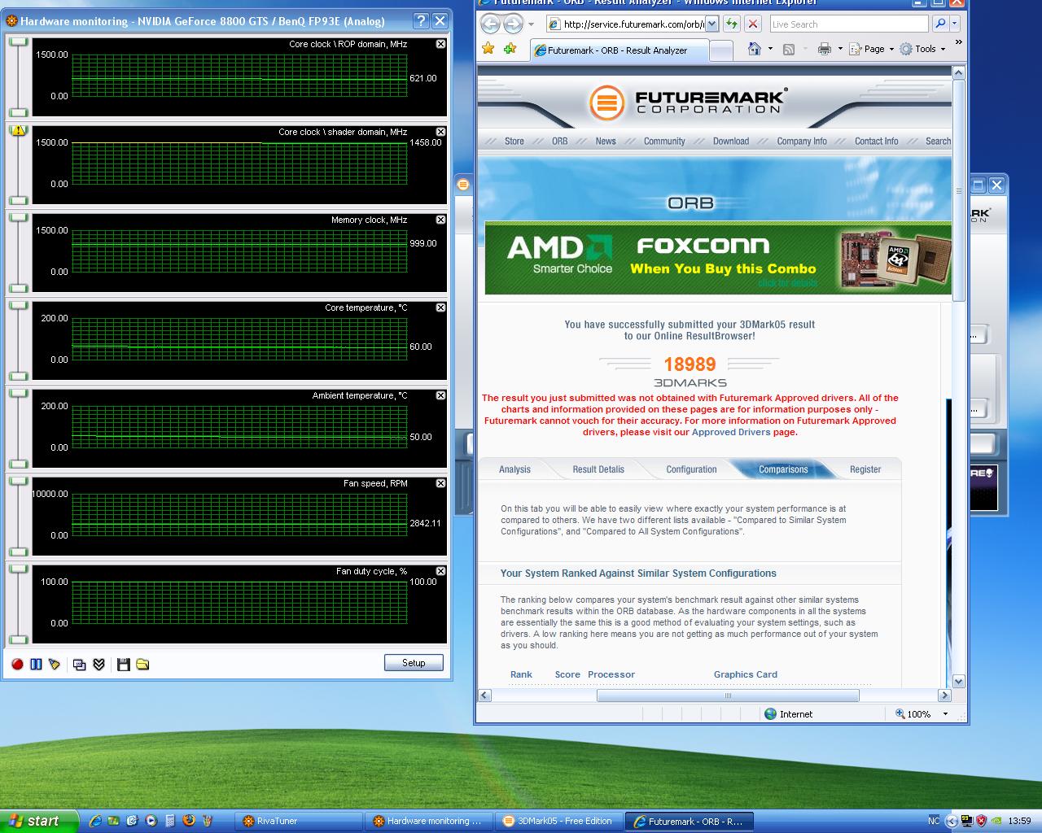Close the Fan speed RPM graph
Image resolution: width=1042 pixels, height=833 pixels.
coord(440,483)
